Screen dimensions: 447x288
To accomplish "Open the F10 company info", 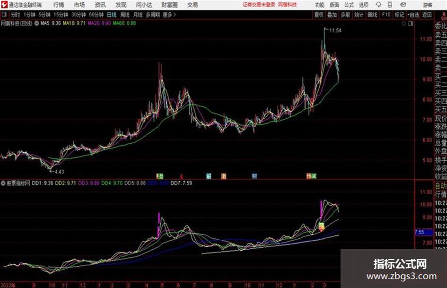I will click(x=386, y=15).
